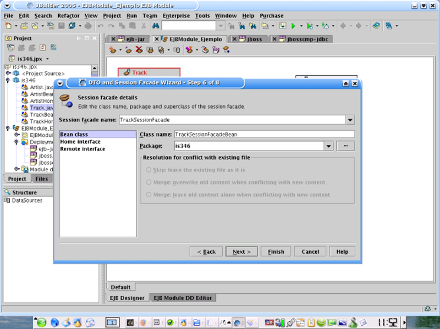
Task: Choose Merge: leave old content alone option
Action: coord(148,195)
